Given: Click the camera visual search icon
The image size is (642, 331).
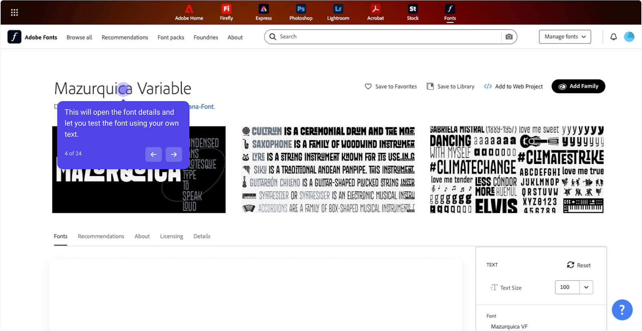Looking at the screenshot, I should 509,37.
